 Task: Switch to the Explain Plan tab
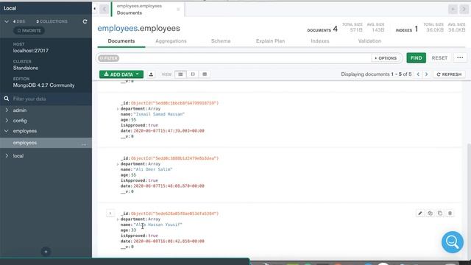pos(270,41)
